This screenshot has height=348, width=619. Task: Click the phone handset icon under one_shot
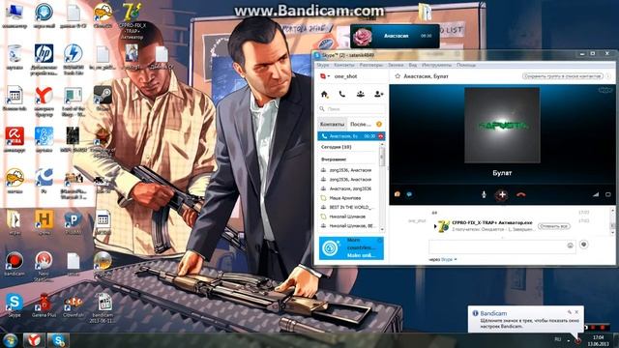coord(341,94)
